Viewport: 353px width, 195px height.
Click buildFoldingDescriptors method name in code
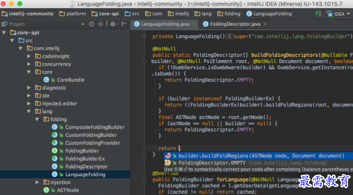(285, 55)
